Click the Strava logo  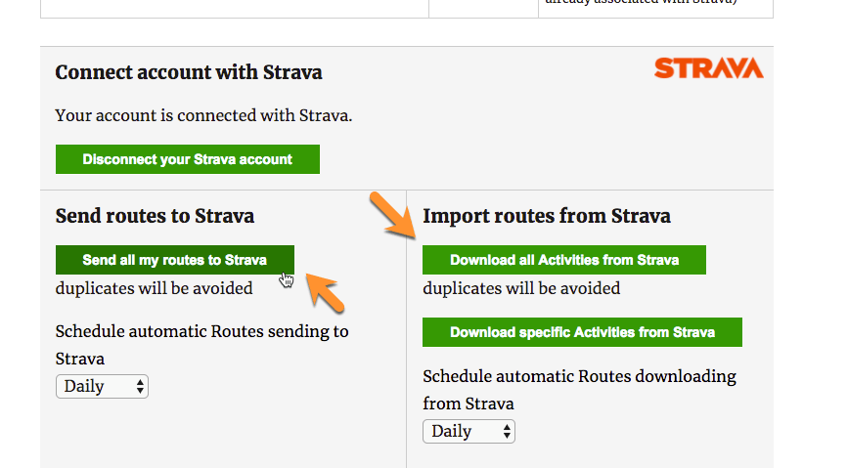[708, 68]
